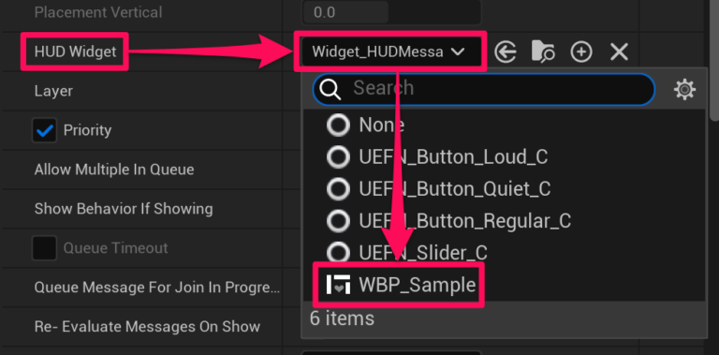The width and height of the screenshot is (719, 355).
Task: Enable the Queue Timeout checkbox
Action: point(45,248)
